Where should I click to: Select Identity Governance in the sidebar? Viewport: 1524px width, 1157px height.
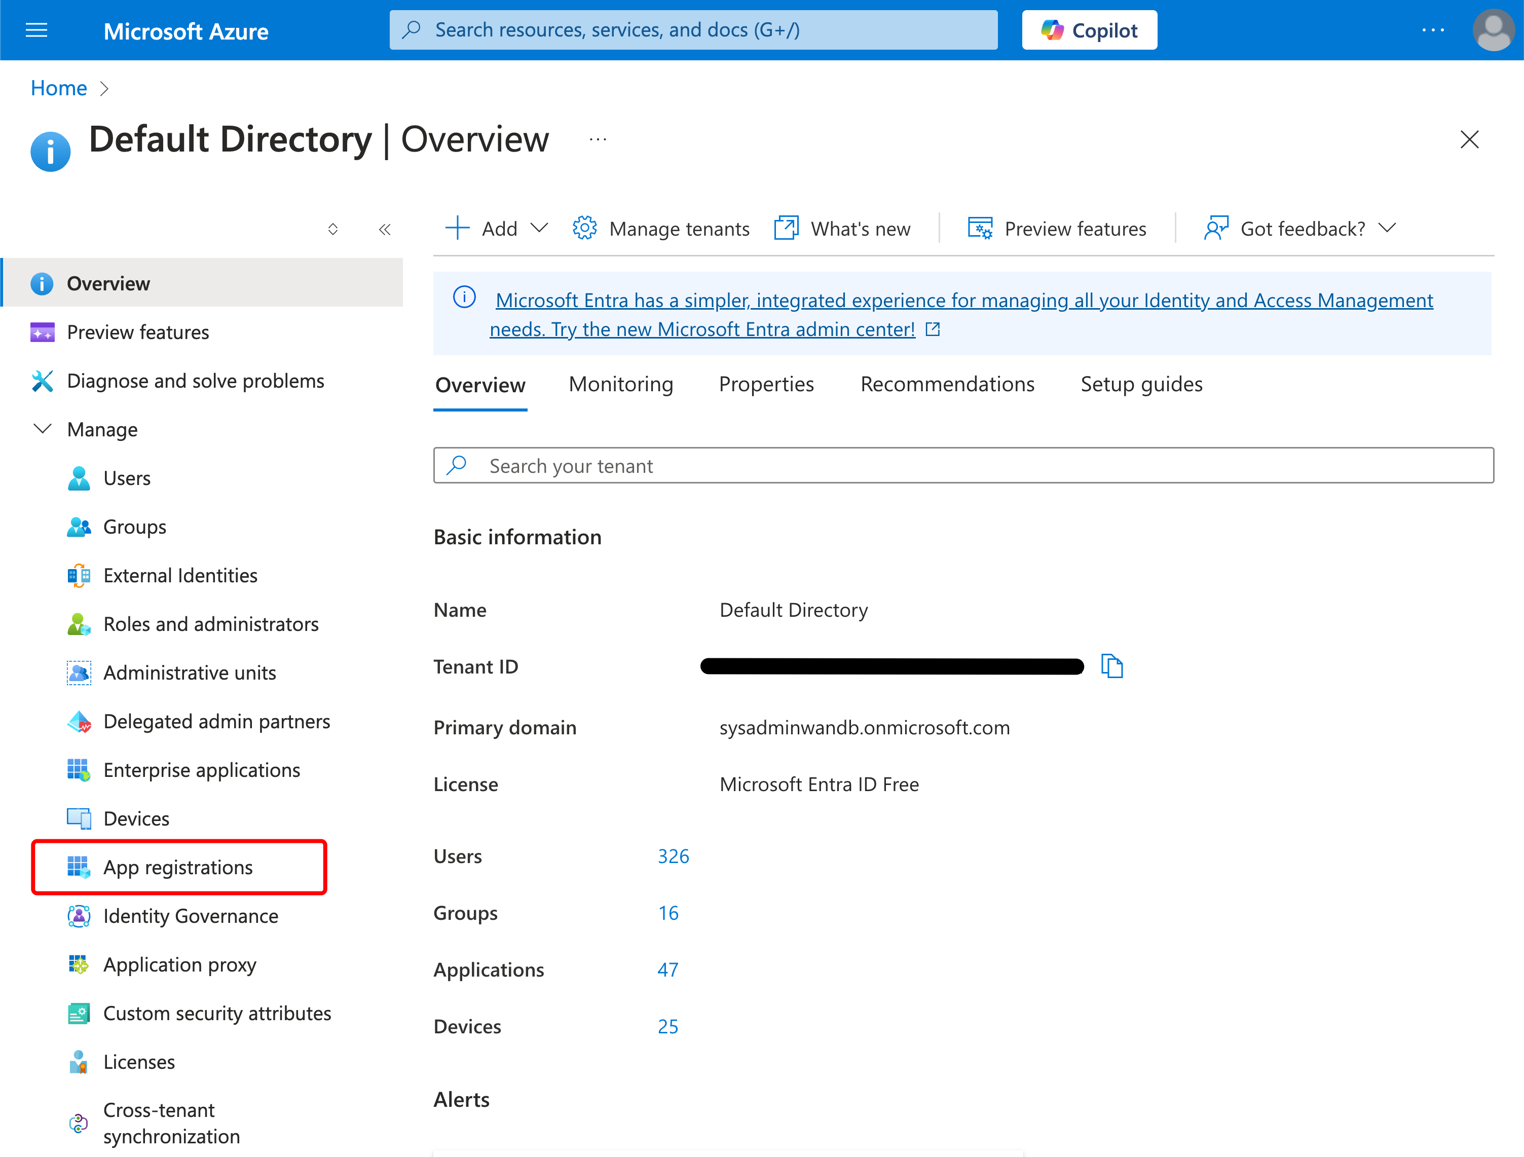[191, 916]
